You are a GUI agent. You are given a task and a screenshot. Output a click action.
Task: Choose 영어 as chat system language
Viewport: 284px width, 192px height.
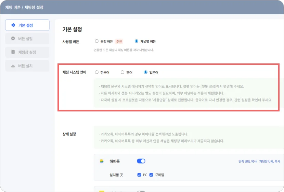122,72
